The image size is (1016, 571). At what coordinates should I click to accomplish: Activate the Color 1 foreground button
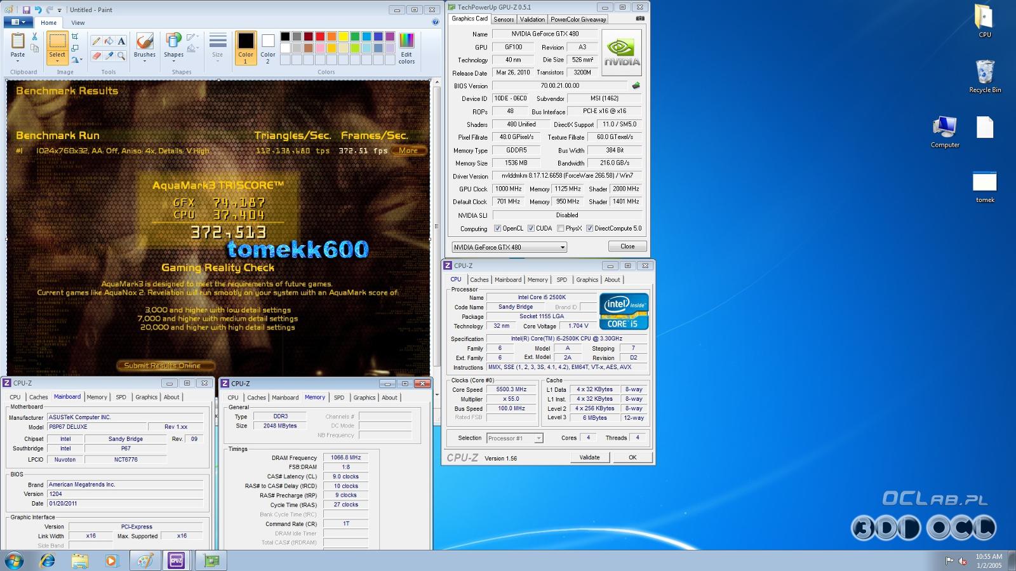click(x=246, y=48)
